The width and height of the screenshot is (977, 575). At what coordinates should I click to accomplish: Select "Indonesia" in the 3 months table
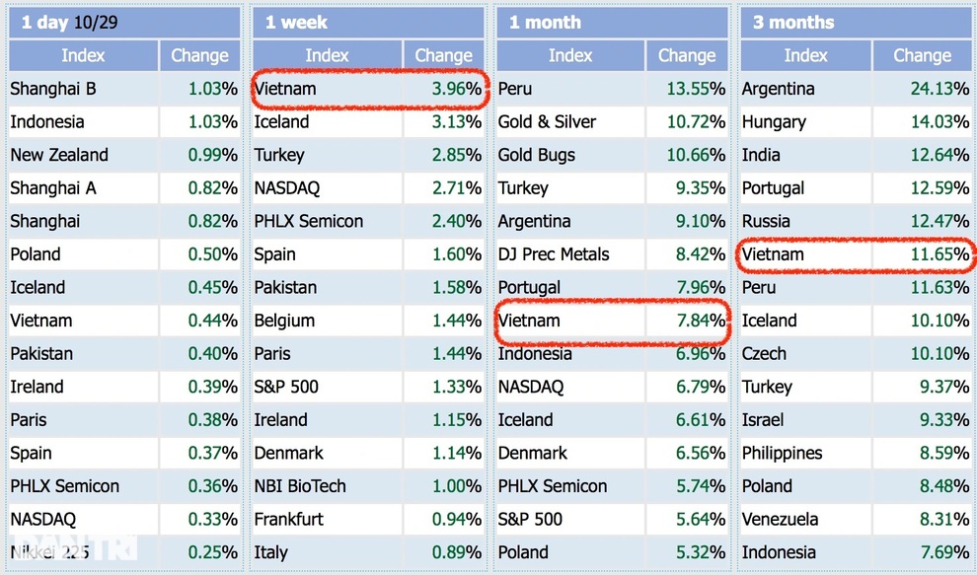pos(779,552)
